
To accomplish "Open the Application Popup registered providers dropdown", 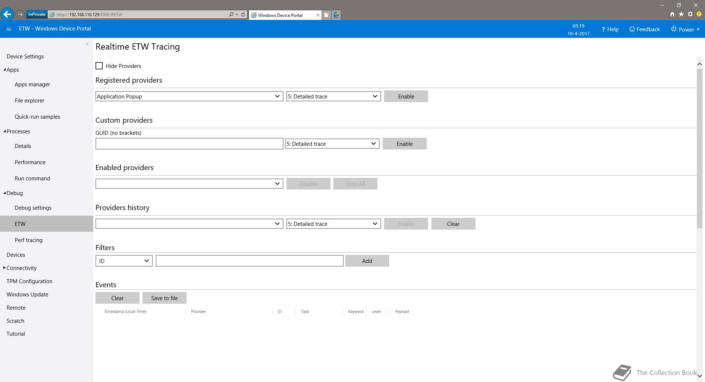I will click(x=189, y=96).
